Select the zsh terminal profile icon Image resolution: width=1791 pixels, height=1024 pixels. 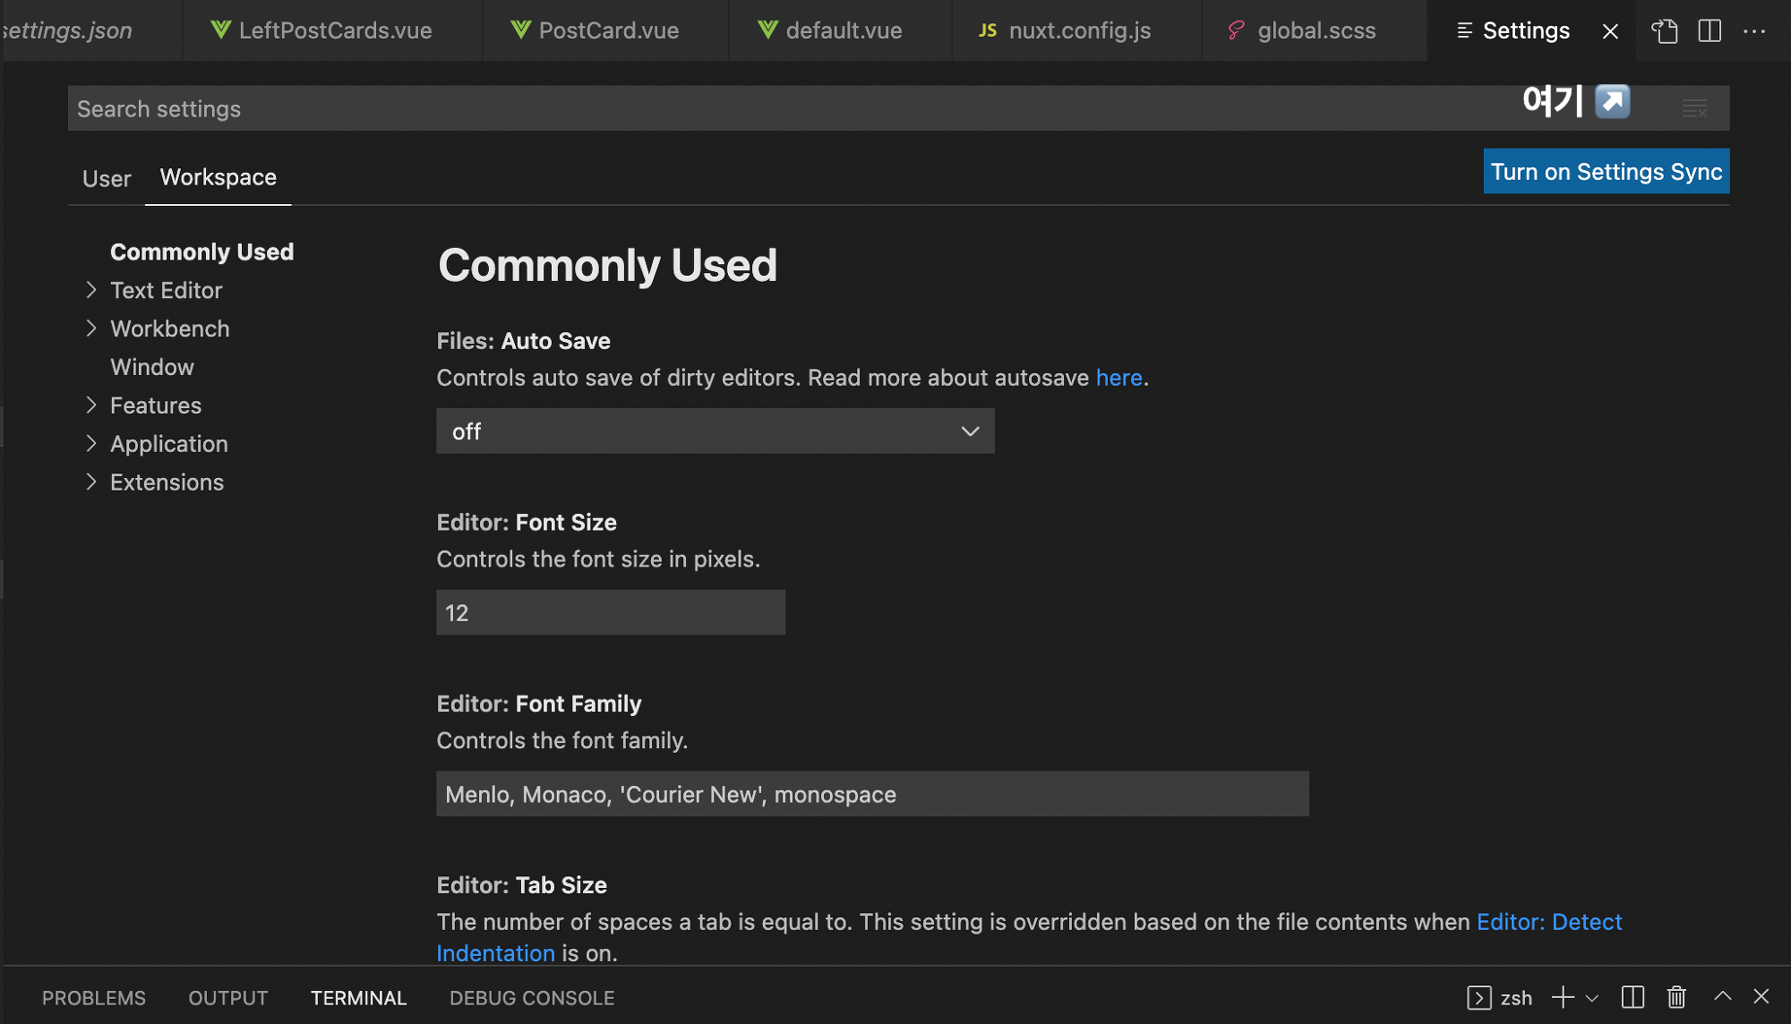point(1479,997)
